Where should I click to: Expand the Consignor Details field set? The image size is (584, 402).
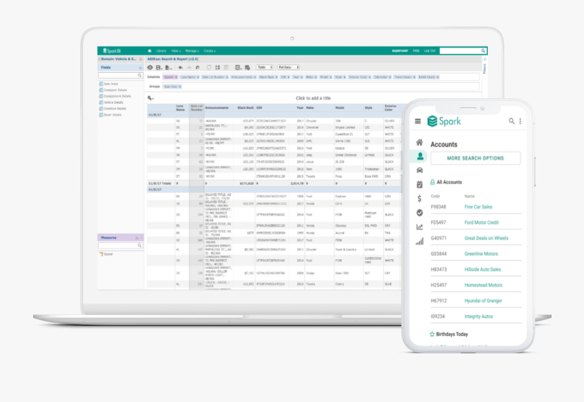pos(113,90)
